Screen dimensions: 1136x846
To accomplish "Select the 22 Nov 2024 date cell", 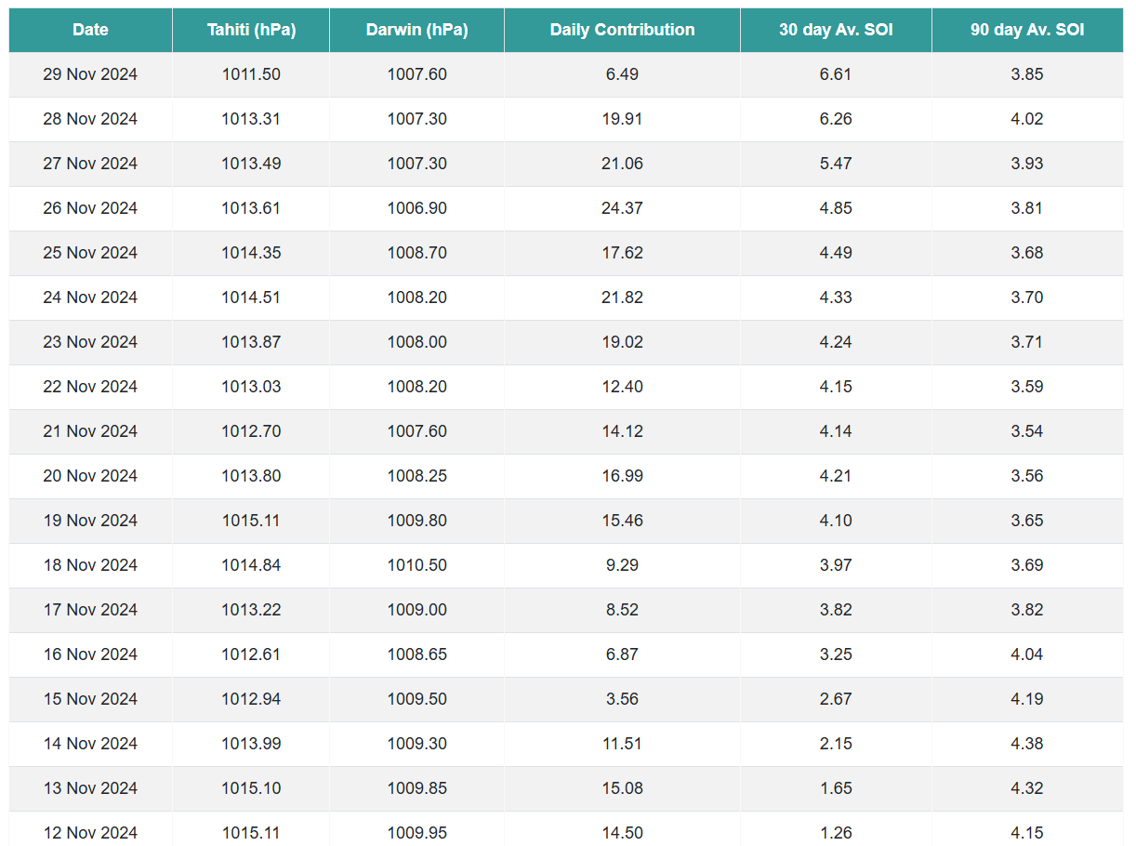I will 90,387.
